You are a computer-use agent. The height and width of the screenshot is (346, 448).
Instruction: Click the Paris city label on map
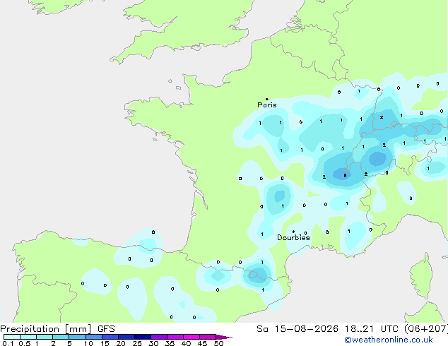coord(267,105)
